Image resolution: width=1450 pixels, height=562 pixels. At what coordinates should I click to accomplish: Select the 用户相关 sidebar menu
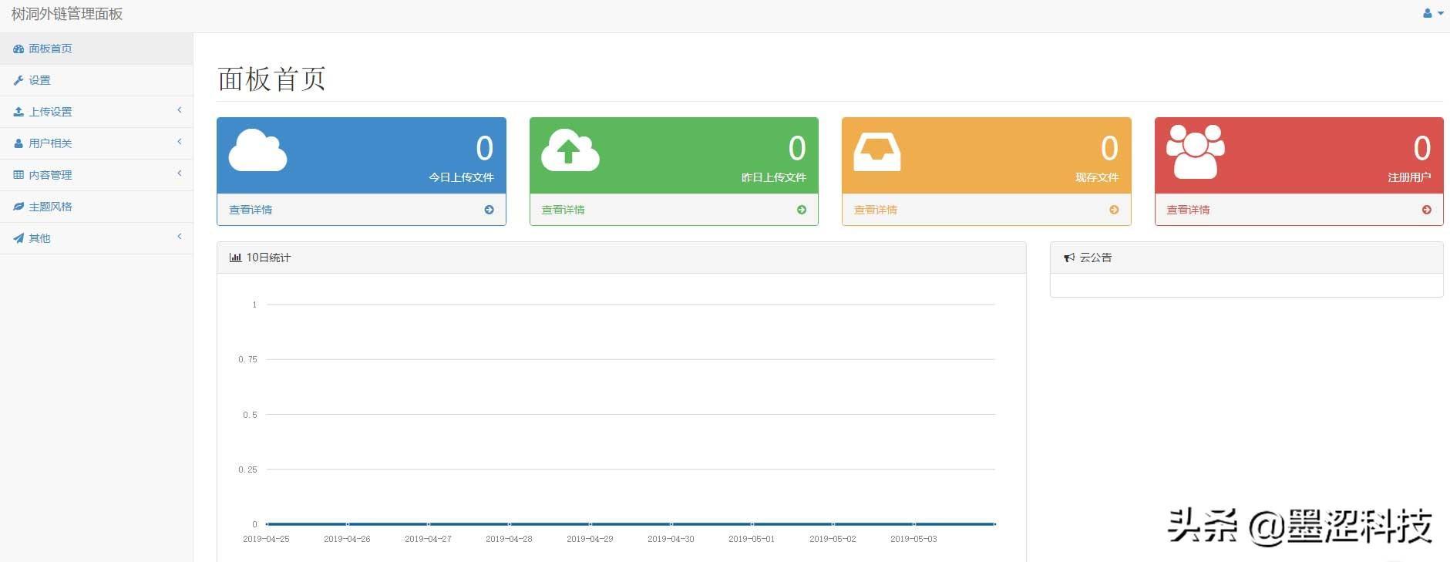pos(96,143)
